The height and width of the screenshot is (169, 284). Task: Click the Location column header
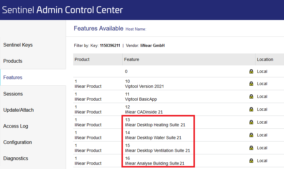(x=270, y=59)
